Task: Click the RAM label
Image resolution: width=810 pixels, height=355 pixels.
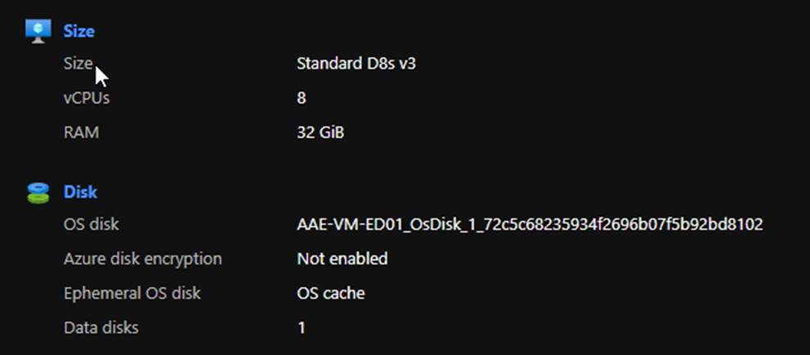Action: 81,133
